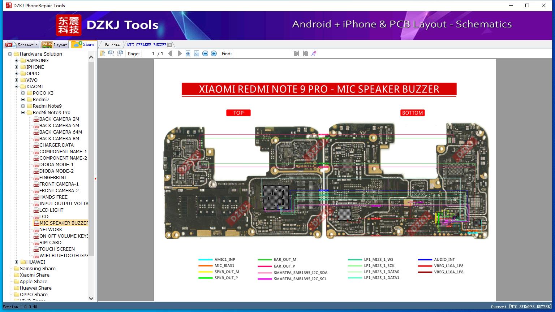Click PDF icon of TOUCH SCREEN
The width and height of the screenshot is (555, 312).
tap(36, 249)
